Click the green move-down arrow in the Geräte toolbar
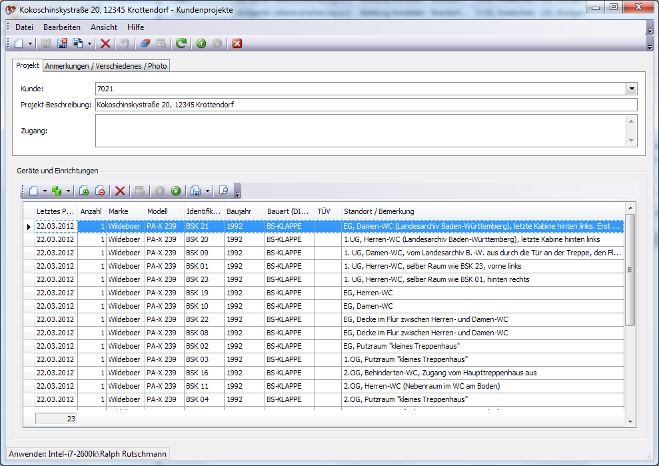 pyautogui.click(x=176, y=191)
